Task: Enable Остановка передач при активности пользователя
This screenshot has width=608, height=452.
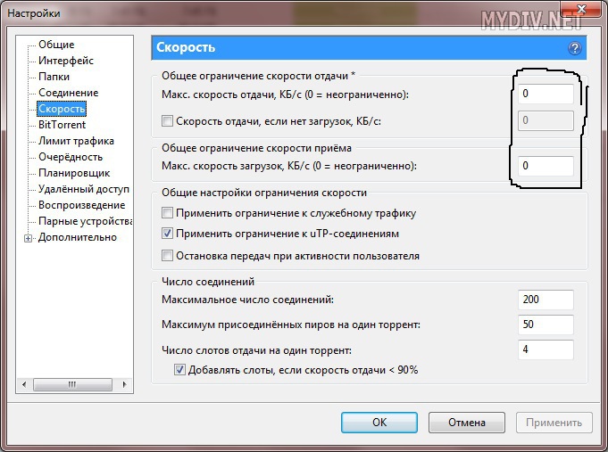Action: pos(167,256)
